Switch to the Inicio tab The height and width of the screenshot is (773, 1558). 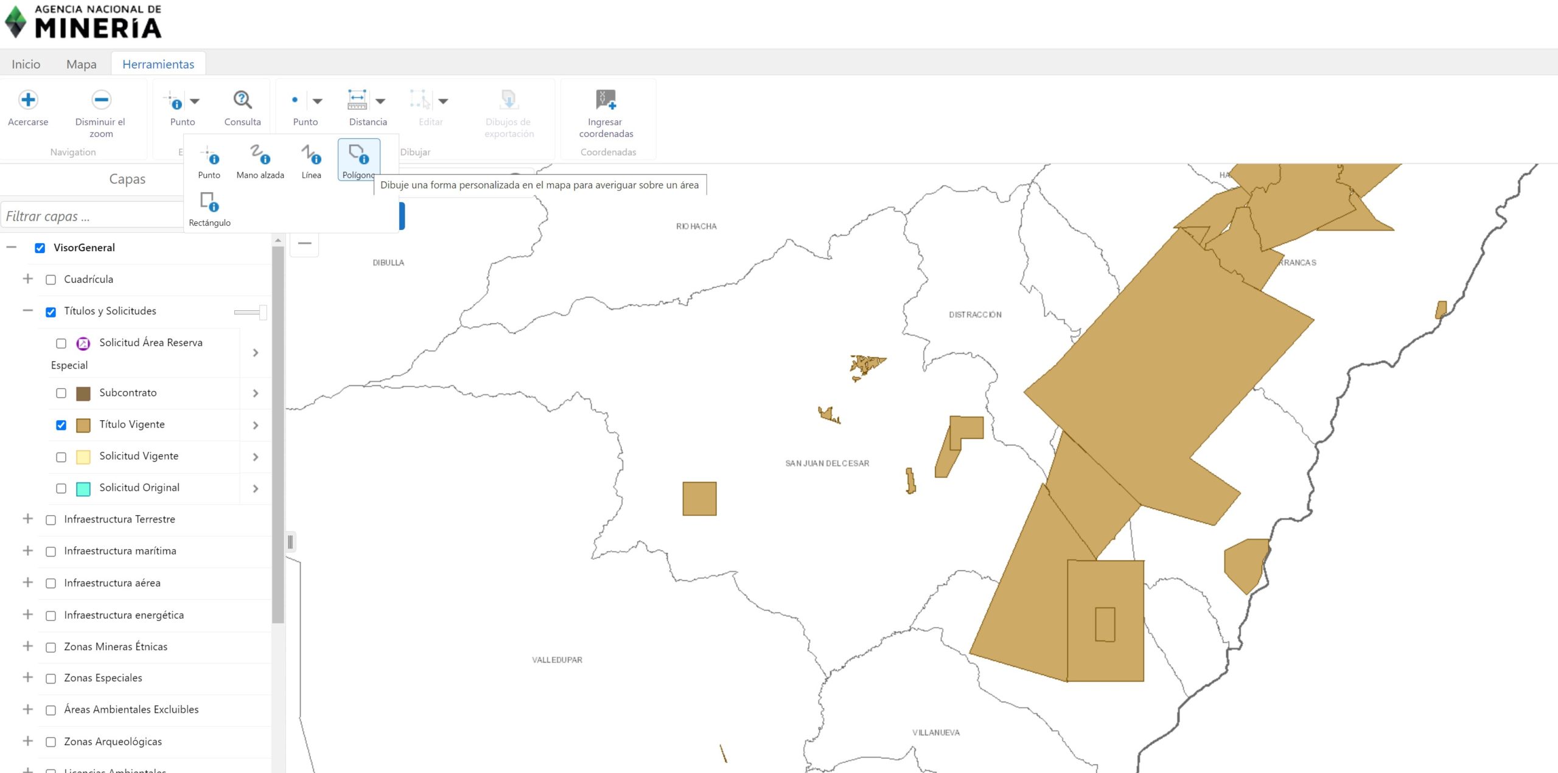click(x=26, y=64)
